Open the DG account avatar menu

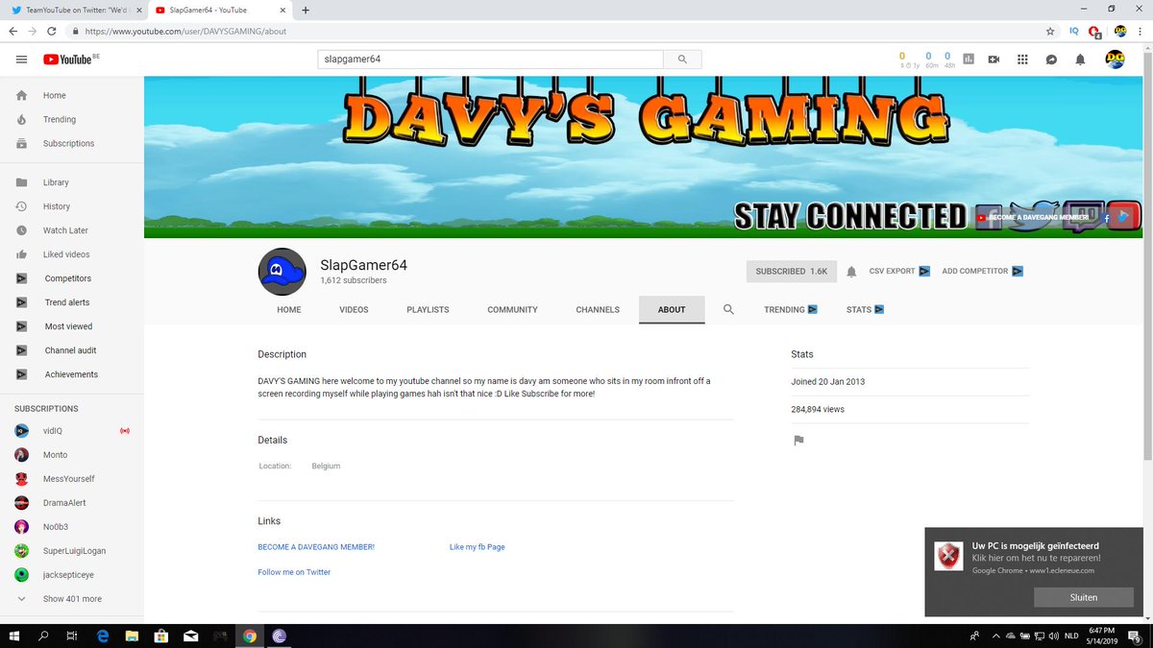click(1116, 60)
